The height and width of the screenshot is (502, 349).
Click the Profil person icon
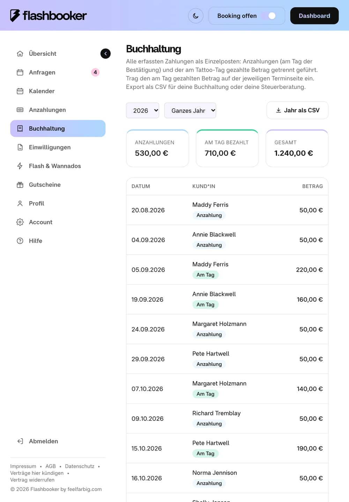pyautogui.click(x=20, y=203)
